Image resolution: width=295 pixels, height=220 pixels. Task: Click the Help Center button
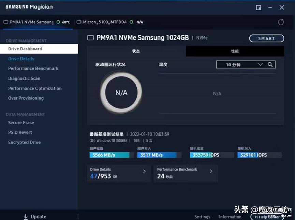click(267, 217)
